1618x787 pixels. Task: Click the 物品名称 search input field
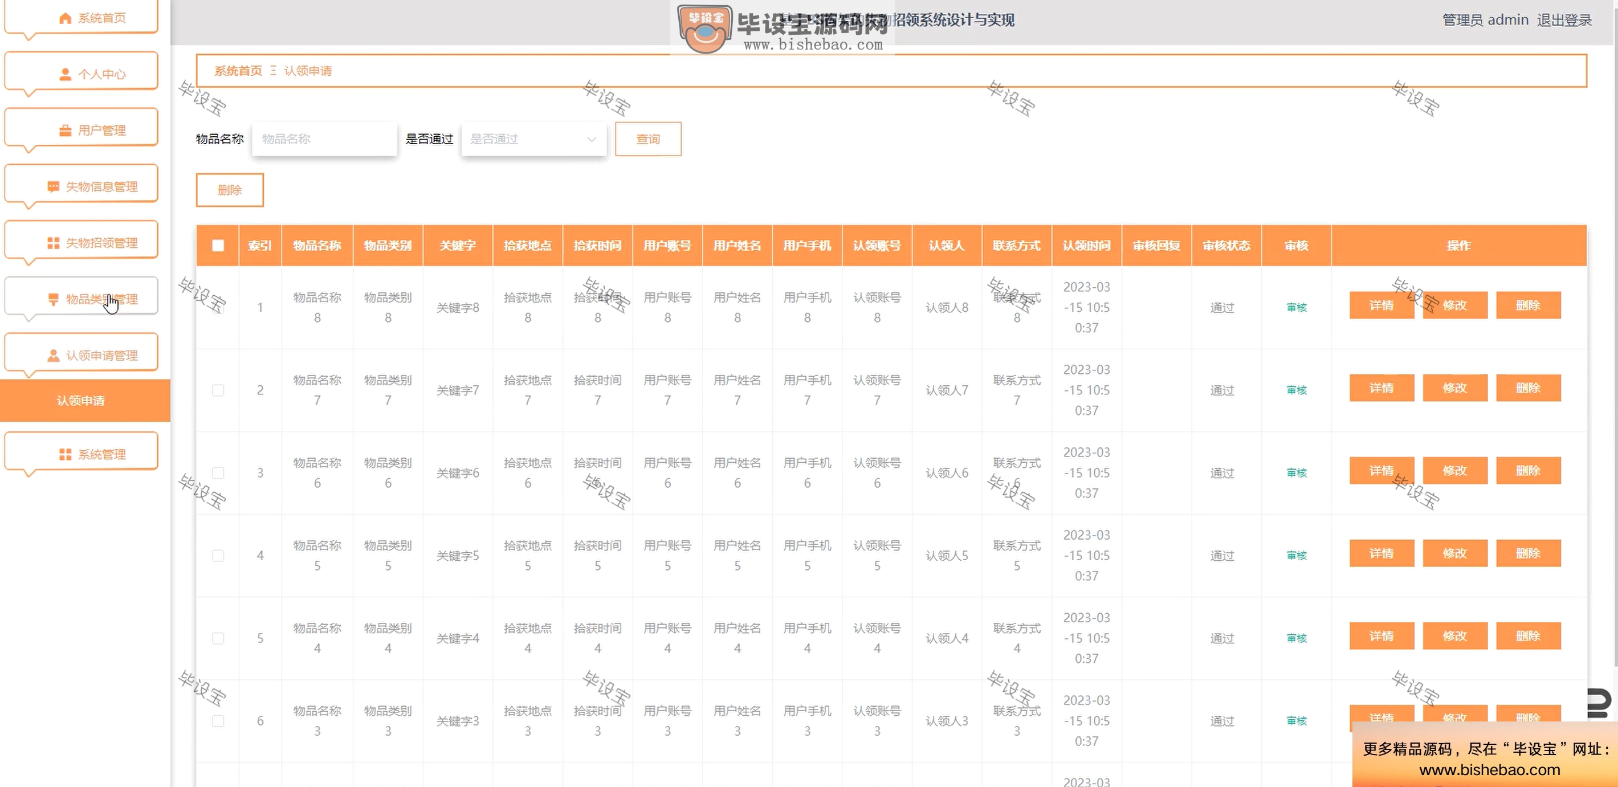click(x=324, y=139)
